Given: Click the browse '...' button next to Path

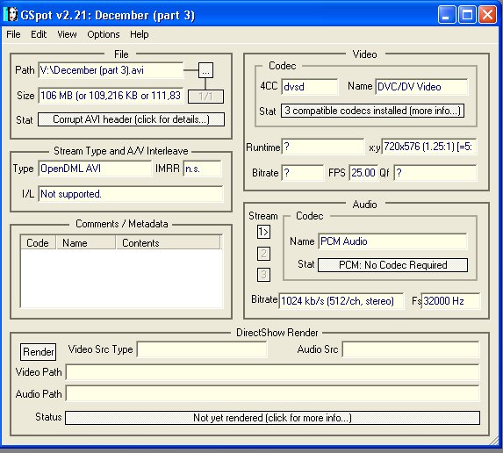Looking at the screenshot, I should tap(205, 70).
